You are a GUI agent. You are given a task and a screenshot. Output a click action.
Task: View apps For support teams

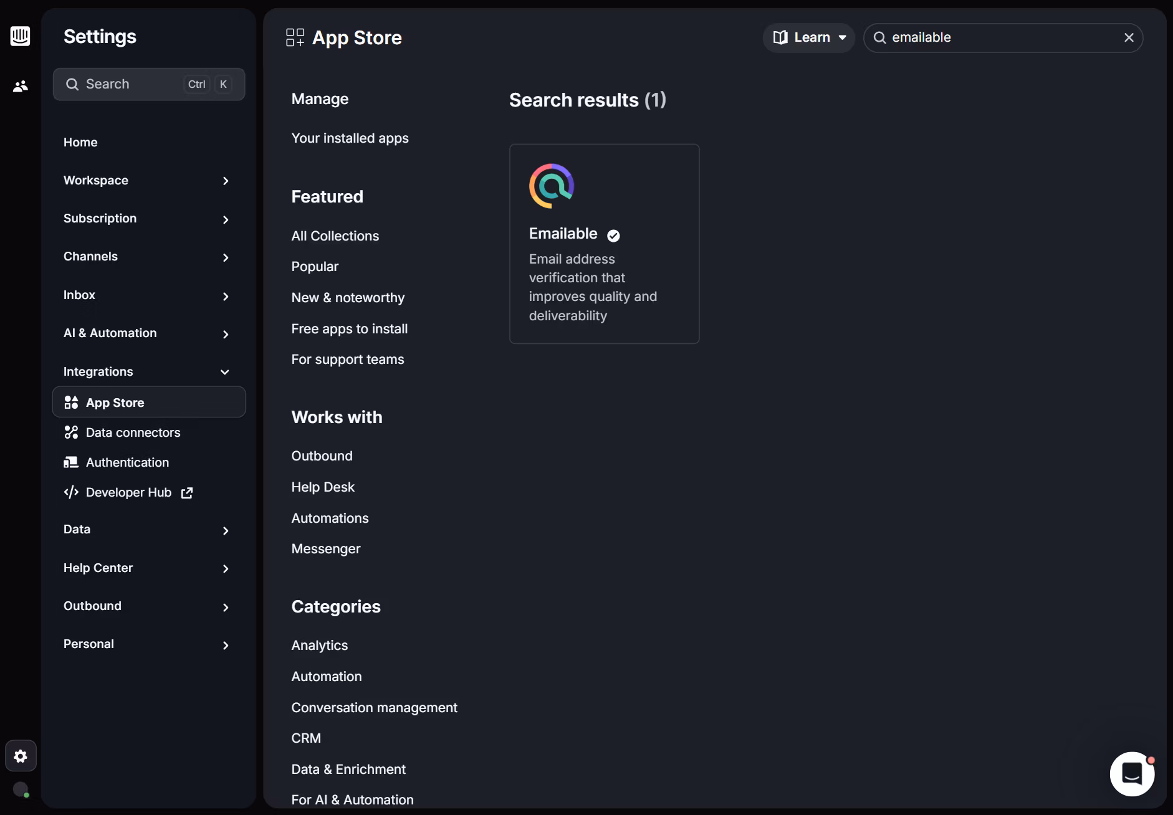(347, 360)
